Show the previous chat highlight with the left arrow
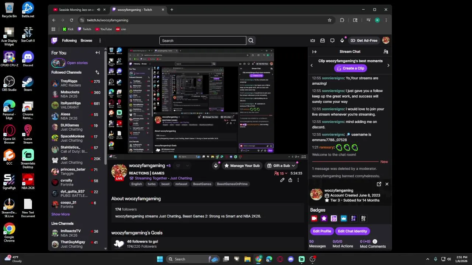The height and width of the screenshot is (265, 472). (x=312, y=65)
